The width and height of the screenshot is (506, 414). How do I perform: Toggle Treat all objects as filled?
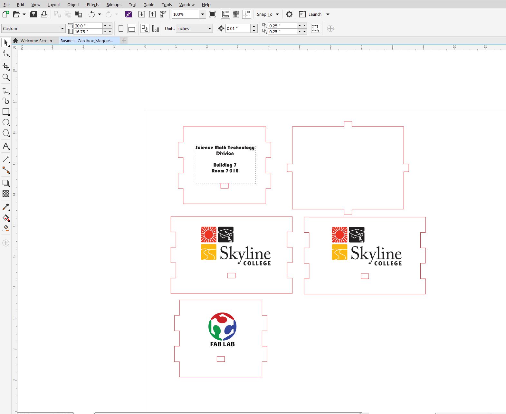316,28
